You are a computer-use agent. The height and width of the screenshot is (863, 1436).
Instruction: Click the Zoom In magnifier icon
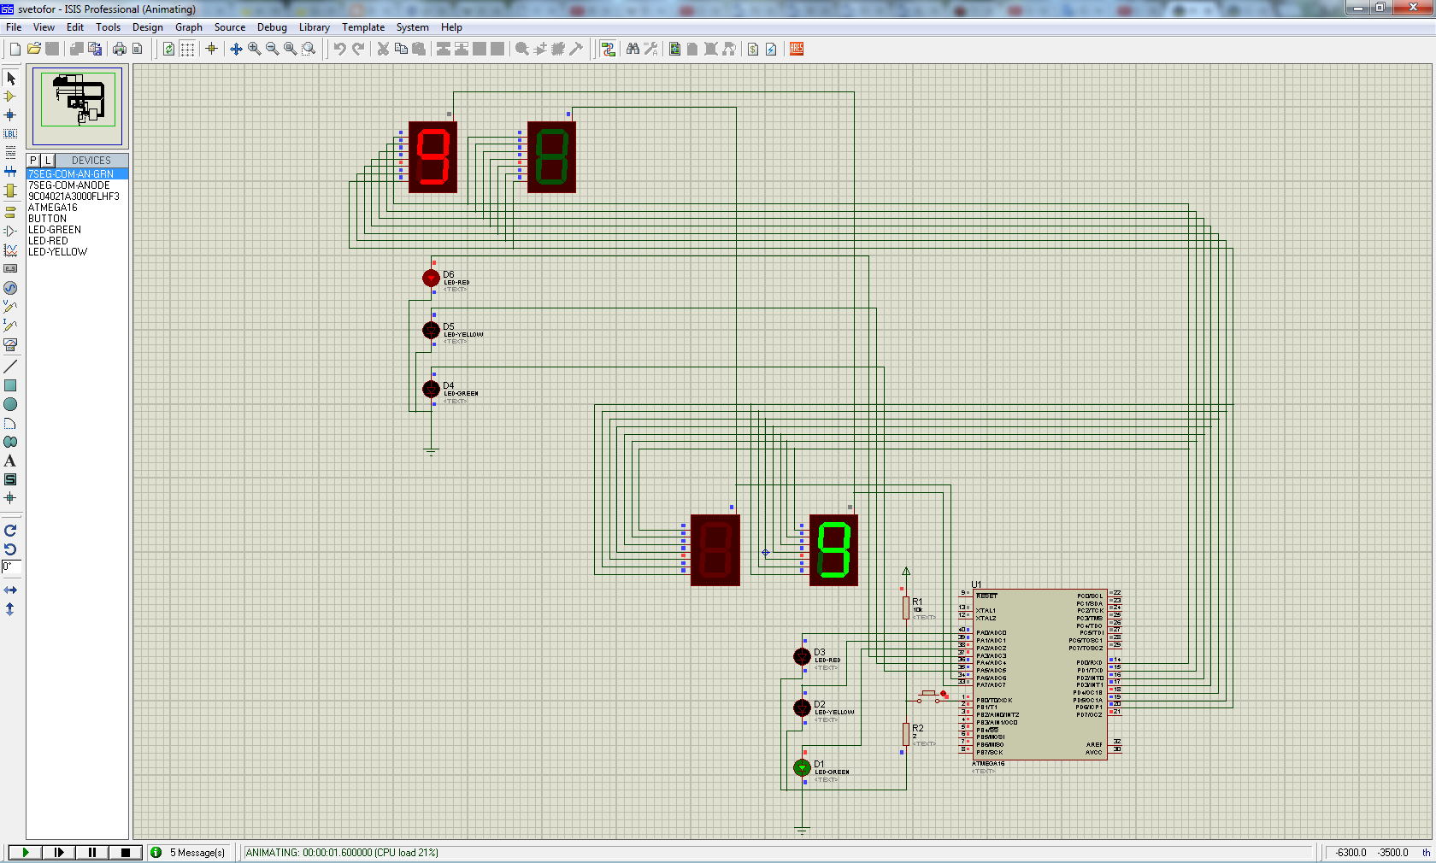255,49
